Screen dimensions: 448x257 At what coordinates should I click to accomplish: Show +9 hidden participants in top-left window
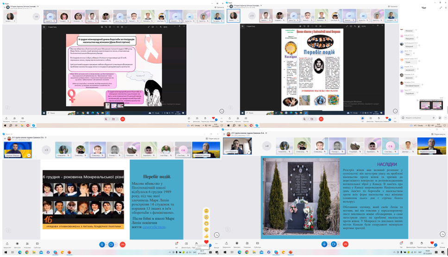point(36,17)
